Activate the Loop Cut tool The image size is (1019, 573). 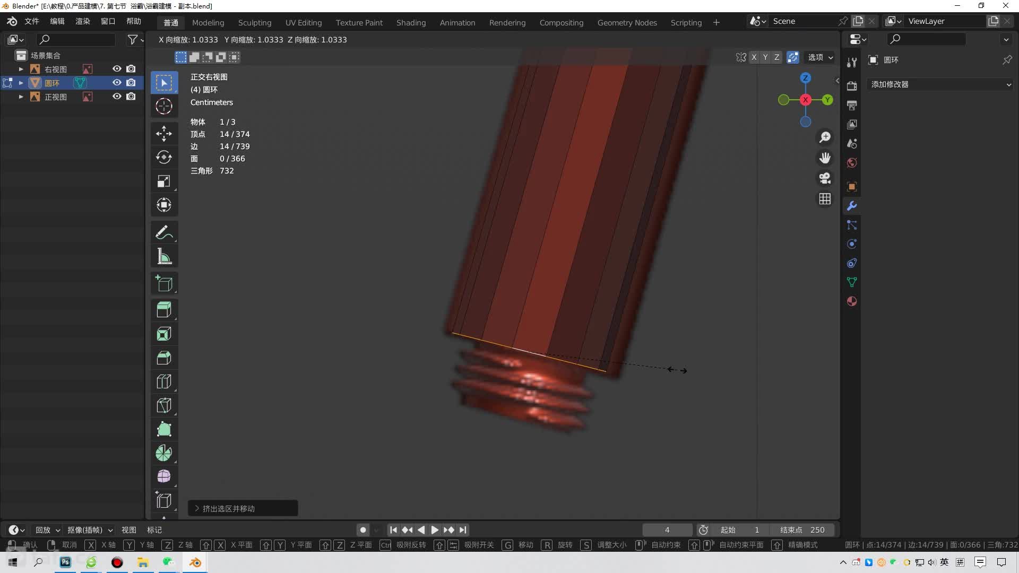164,381
